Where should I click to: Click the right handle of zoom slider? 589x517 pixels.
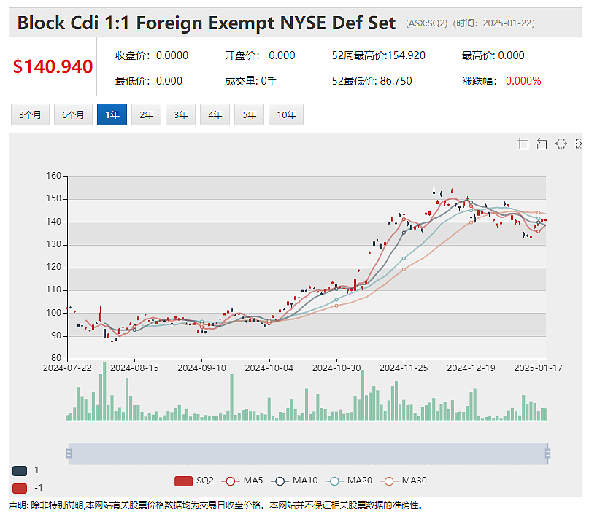pyautogui.click(x=547, y=454)
